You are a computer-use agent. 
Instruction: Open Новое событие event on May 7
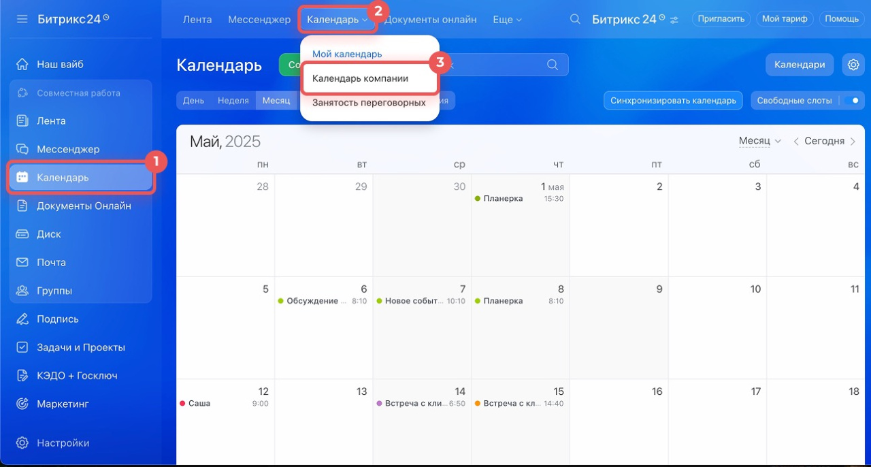[x=422, y=301]
